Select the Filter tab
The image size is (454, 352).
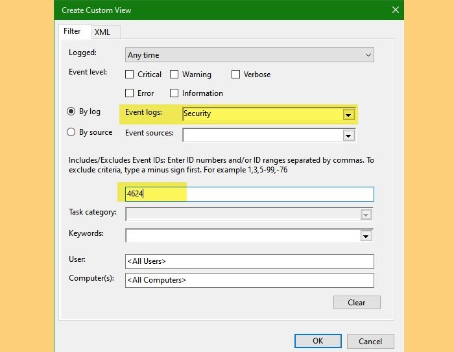tap(72, 31)
